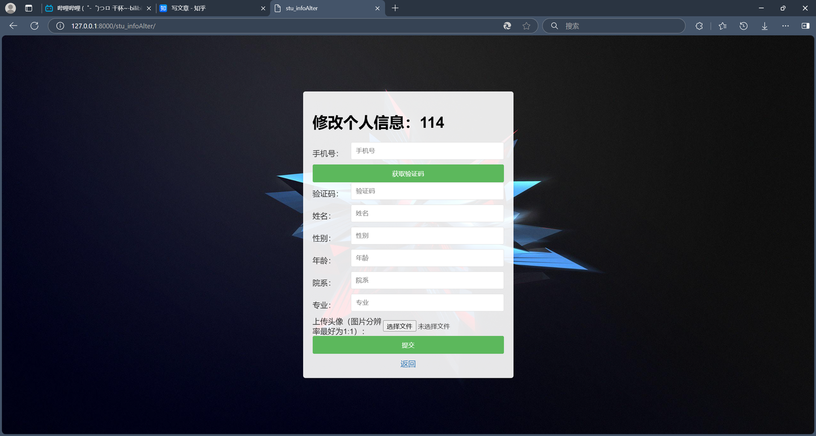The height and width of the screenshot is (436, 816).
Task: Click the back navigation arrow
Action: tap(13, 25)
